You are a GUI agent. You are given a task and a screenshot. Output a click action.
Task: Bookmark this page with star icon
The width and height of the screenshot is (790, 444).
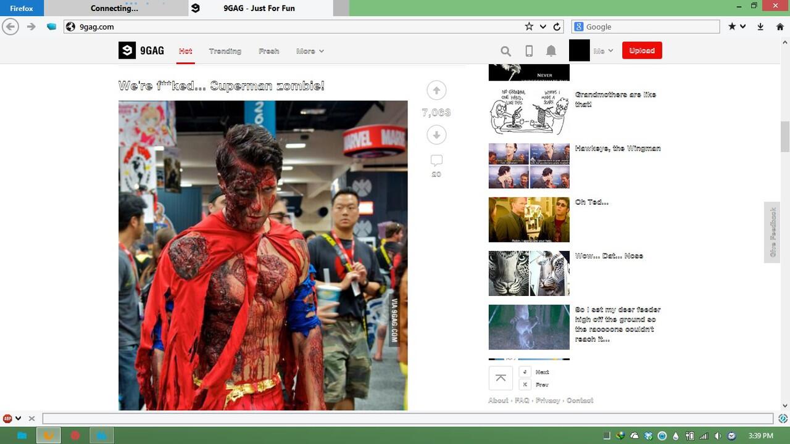(x=529, y=27)
